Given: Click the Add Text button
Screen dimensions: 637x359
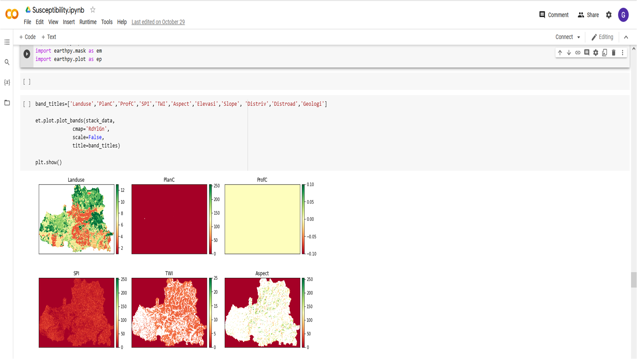Looking at the screenshot, I should (x=49, y=37).
